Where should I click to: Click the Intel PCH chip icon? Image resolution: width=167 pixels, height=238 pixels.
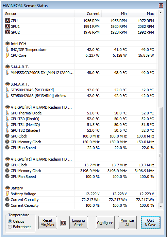pyautogui.click(x=7, y=44)
